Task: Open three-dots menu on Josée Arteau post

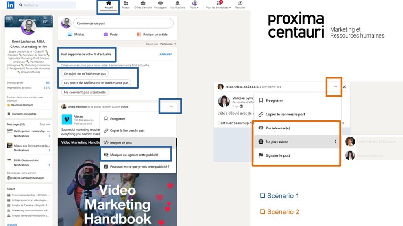Action: pos(335,87)
